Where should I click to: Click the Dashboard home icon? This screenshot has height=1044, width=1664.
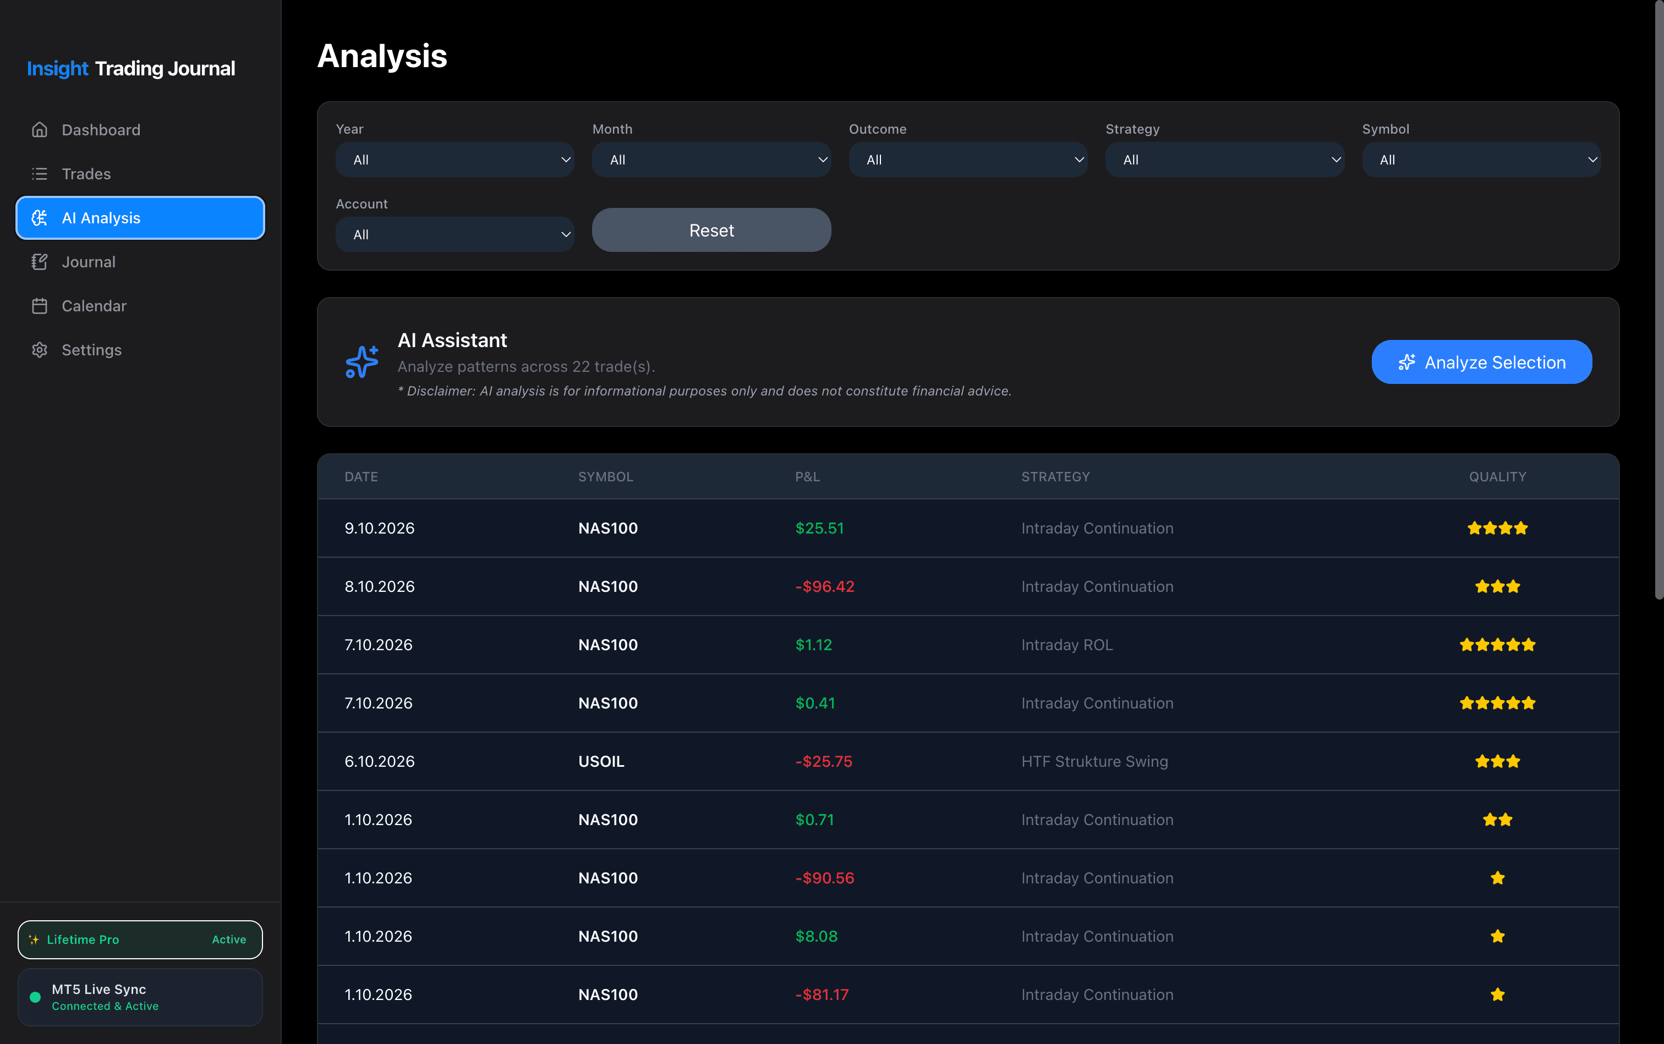click(x=40, y=130)
